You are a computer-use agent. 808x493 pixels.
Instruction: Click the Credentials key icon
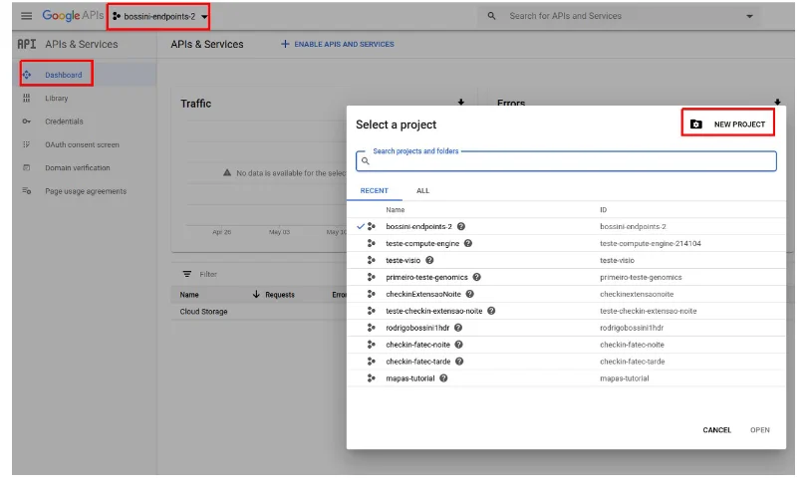coord(27,122)
